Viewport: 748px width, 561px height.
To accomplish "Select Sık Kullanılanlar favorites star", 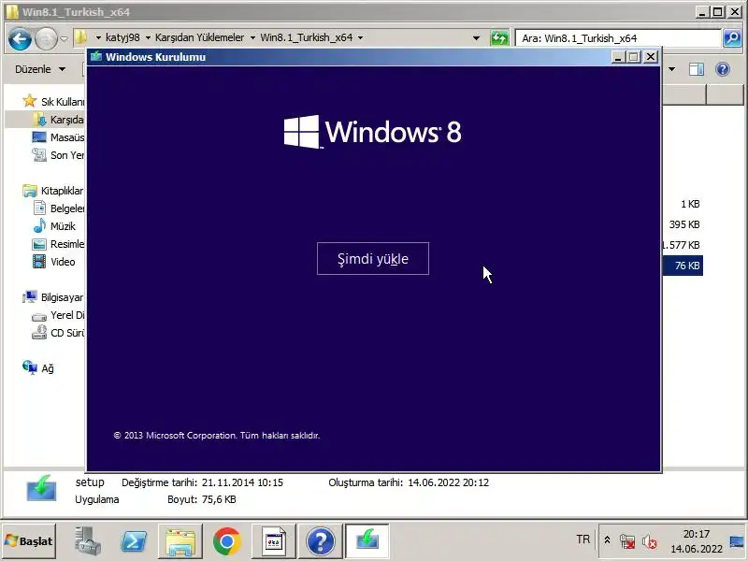I will pos(29,101).
